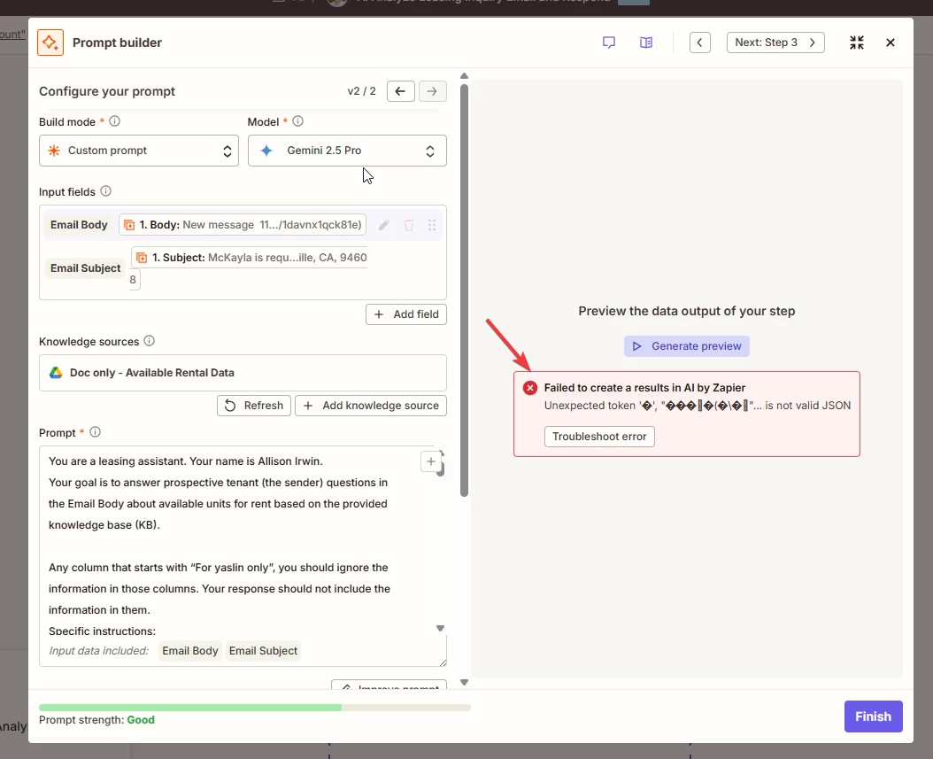Click the configuration panel scrollbar thumb
The height and width of the screenshot is (759, 933).
[464, 290]
